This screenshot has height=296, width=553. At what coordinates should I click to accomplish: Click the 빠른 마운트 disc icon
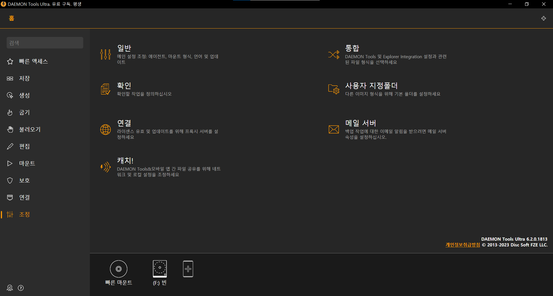(x=119, y=269)
